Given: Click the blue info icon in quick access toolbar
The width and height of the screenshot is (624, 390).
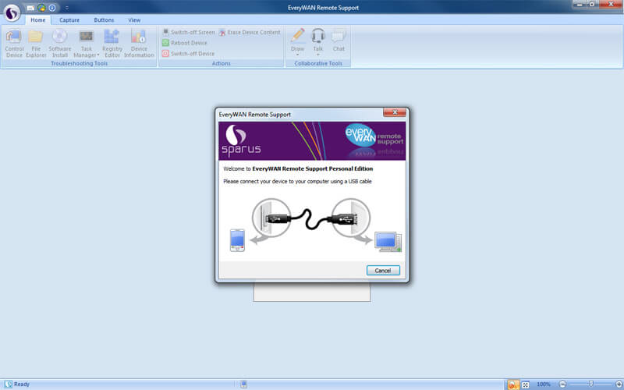Looking at the screenshot, I should tap(52, 8).
